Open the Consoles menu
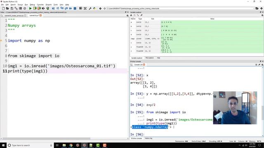This screenshot has width=264, height=148. pyautogui.click(x=40, y=5)
